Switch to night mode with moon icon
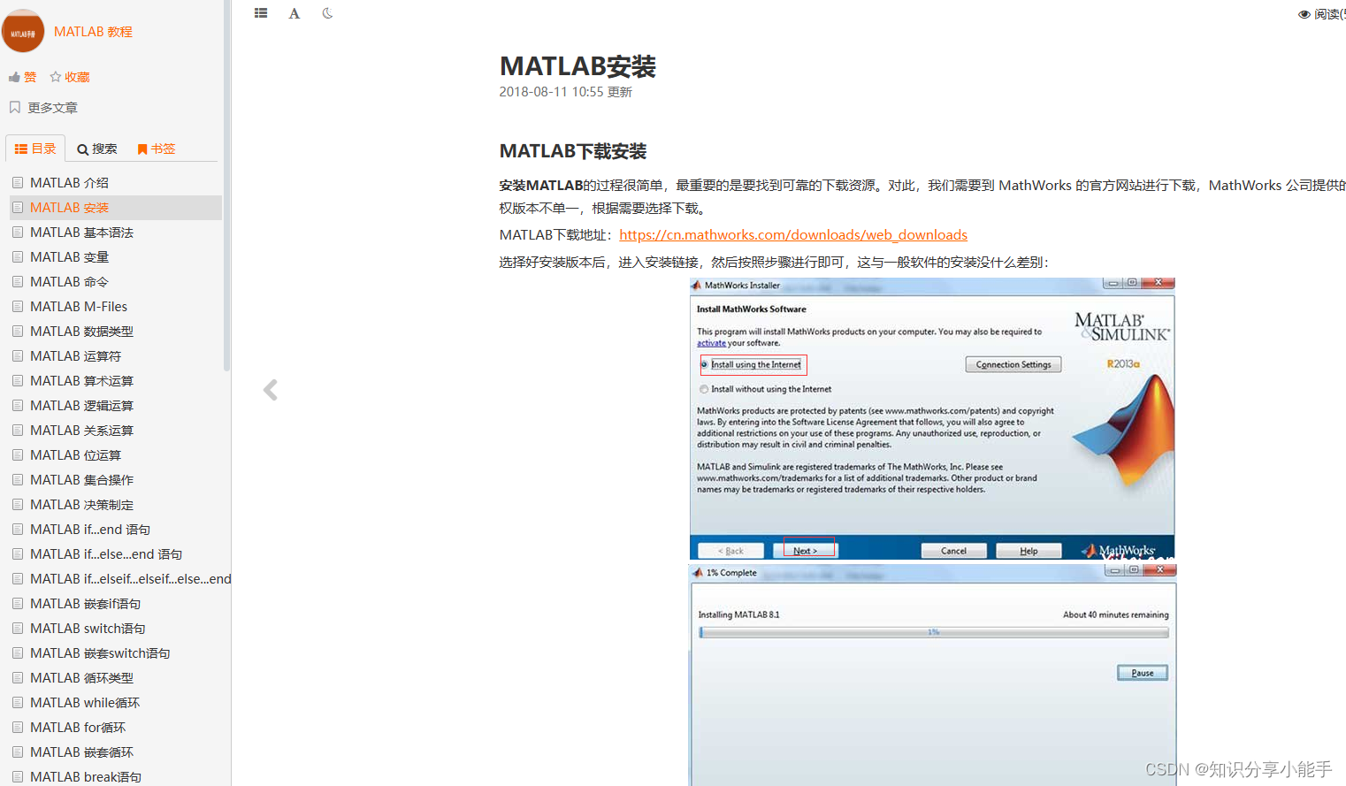Image resolution: width=1346 pixels, height=786 pixels. pyautogui.click(x=327, y=13)
